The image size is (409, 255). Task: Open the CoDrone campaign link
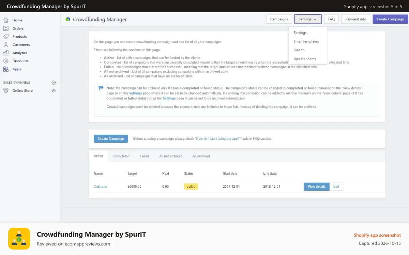[x=101, y=187]
